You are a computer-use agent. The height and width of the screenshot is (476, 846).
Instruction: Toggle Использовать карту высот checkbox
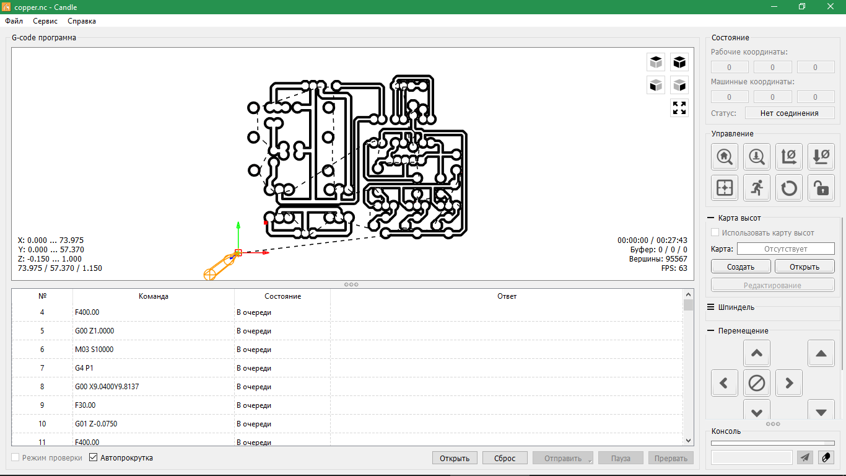(715, 233)
